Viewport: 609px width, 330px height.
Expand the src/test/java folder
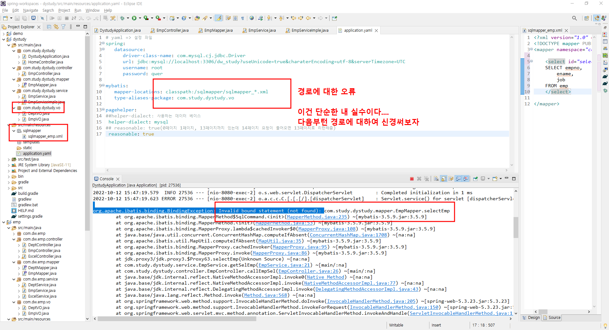(x=9, y=159)
